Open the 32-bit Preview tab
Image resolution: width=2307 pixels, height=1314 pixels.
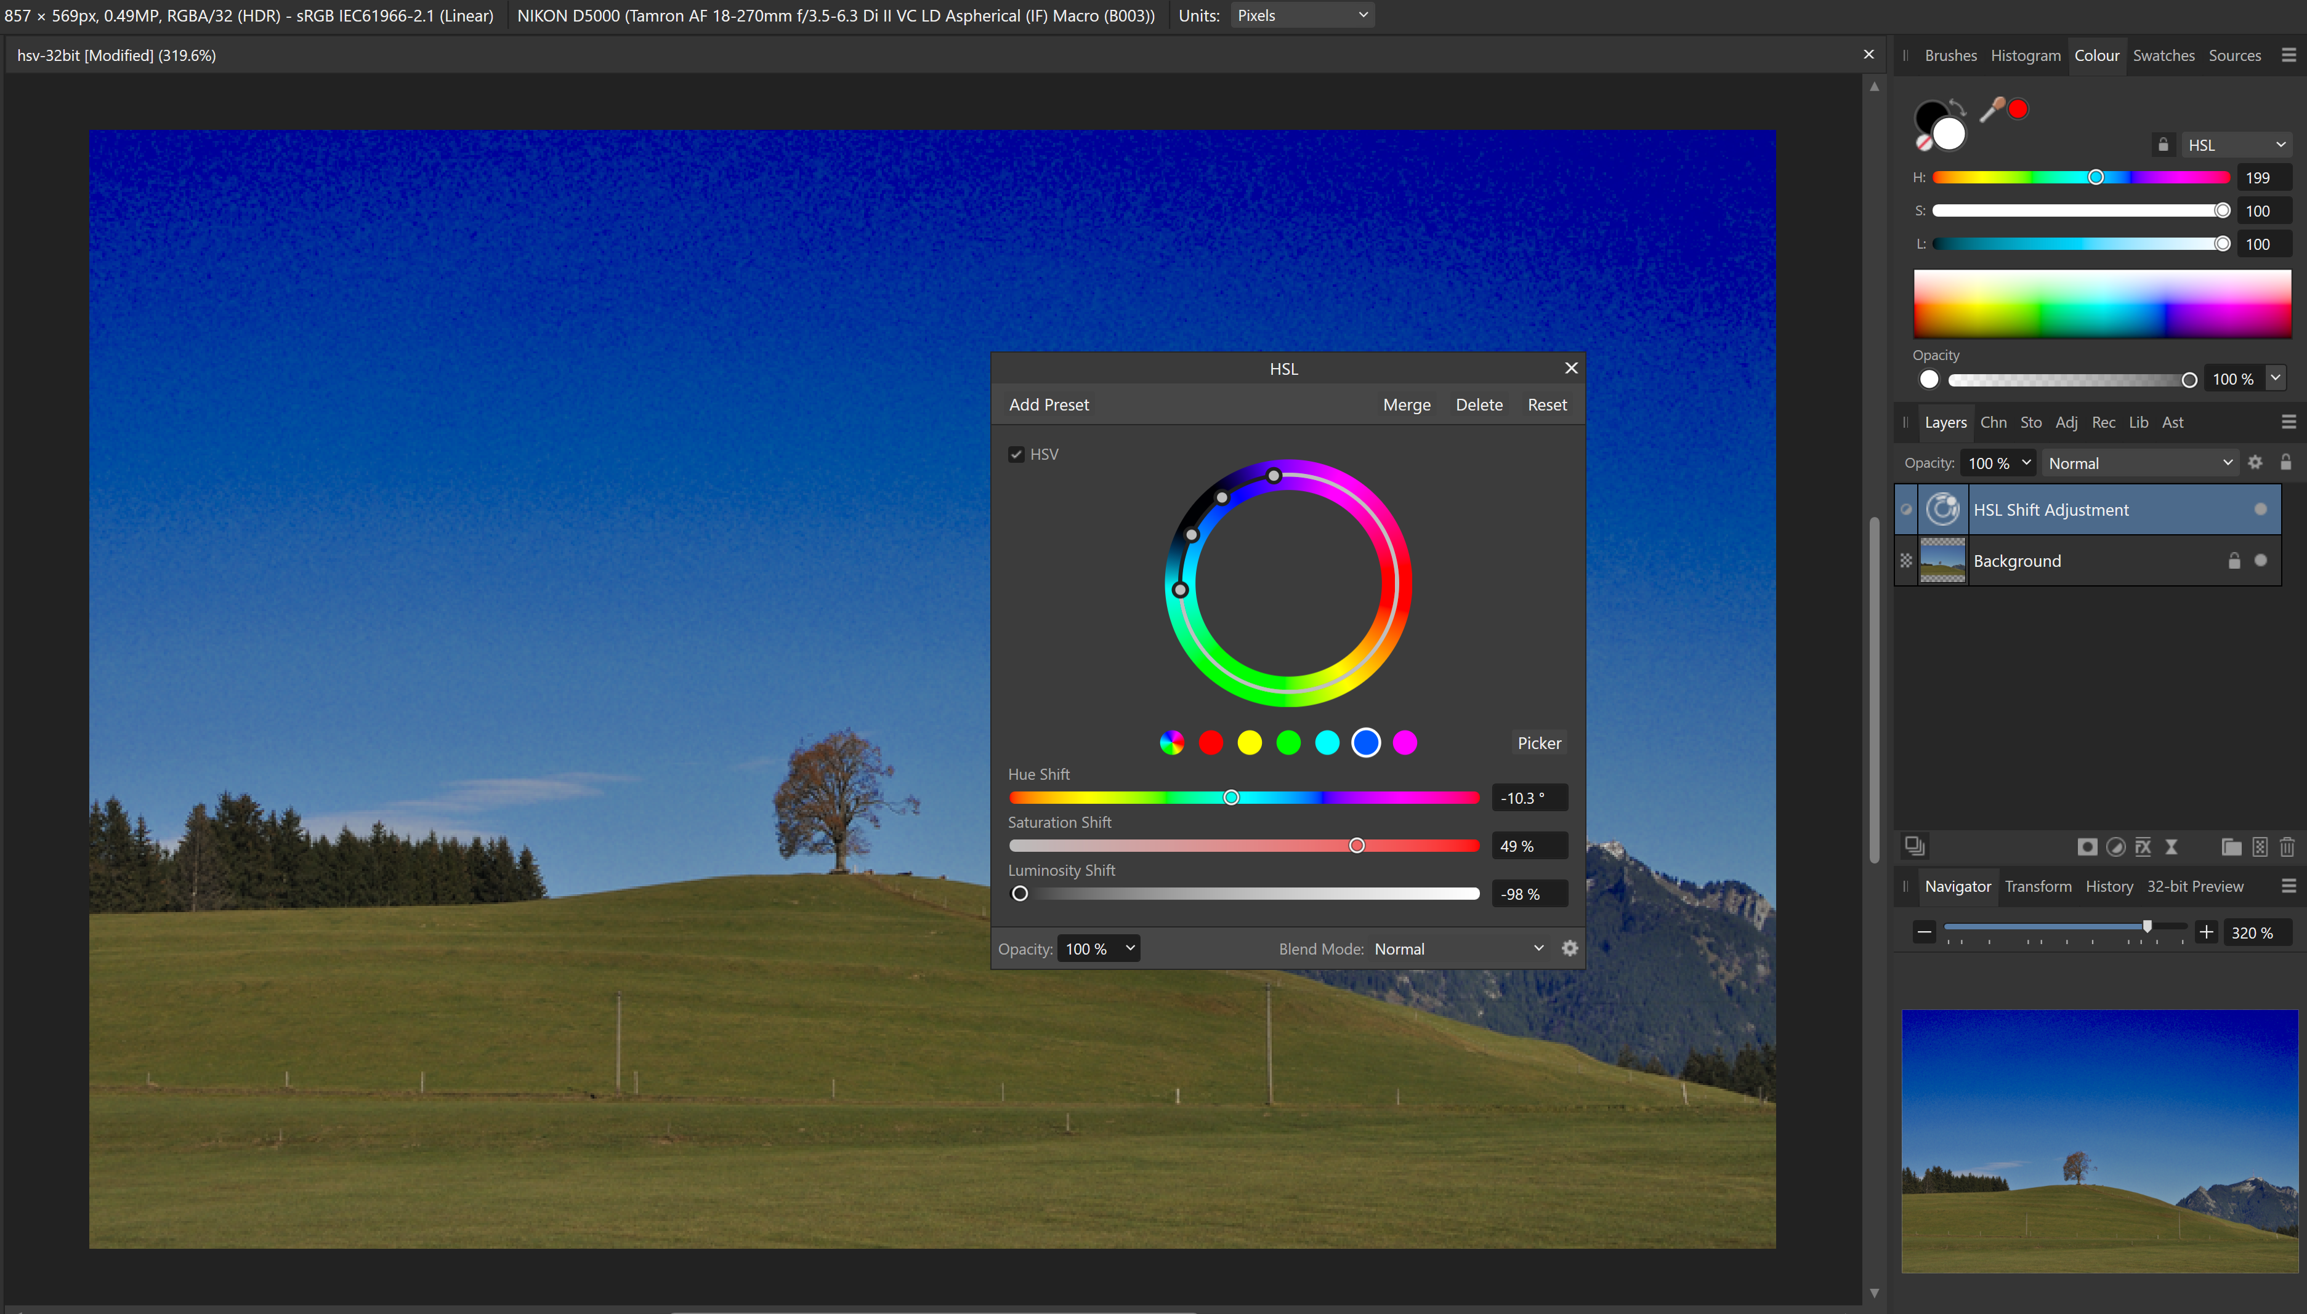2194,886
